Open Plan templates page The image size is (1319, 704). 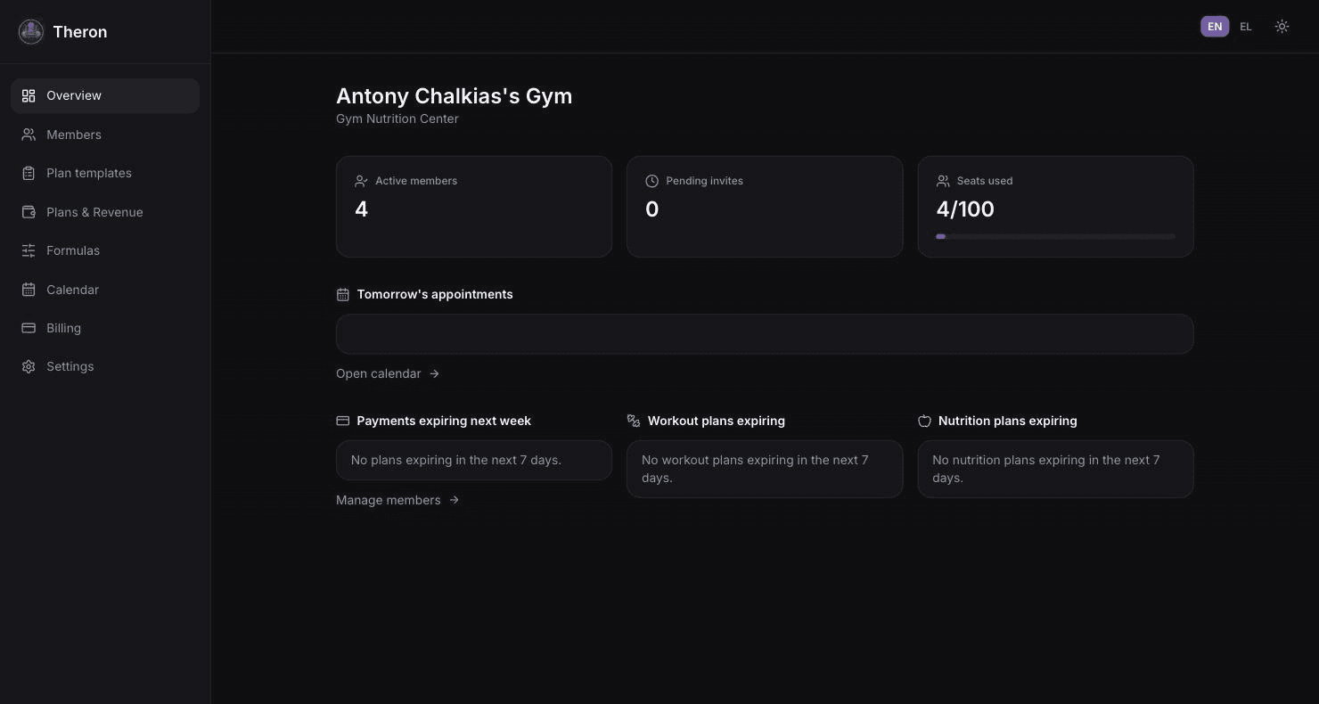click(105, 173)
